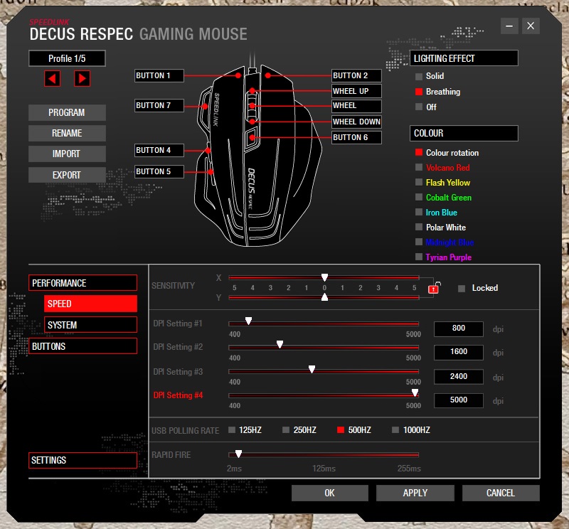The height and width of the screenshot is (529, 569).
Task: Set USB polling rate to 1000HZ
Action: pyautogui.click(x=395, y=430)
